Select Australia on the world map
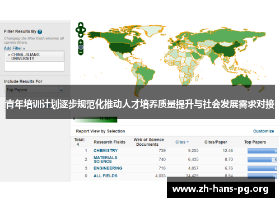This screenshot has height=203, width=280. (242, 81)
